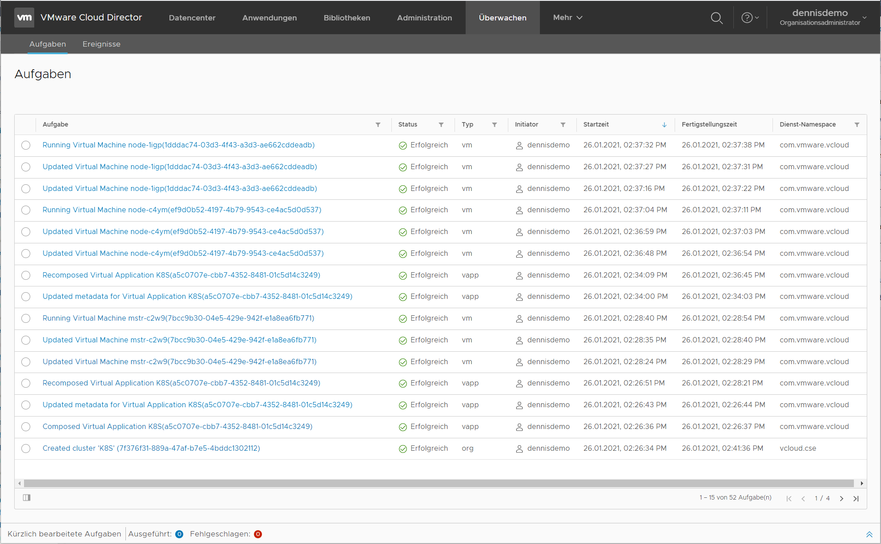881x544 pixels.
Task: Filter the Status column
Action: click(441, 125)
